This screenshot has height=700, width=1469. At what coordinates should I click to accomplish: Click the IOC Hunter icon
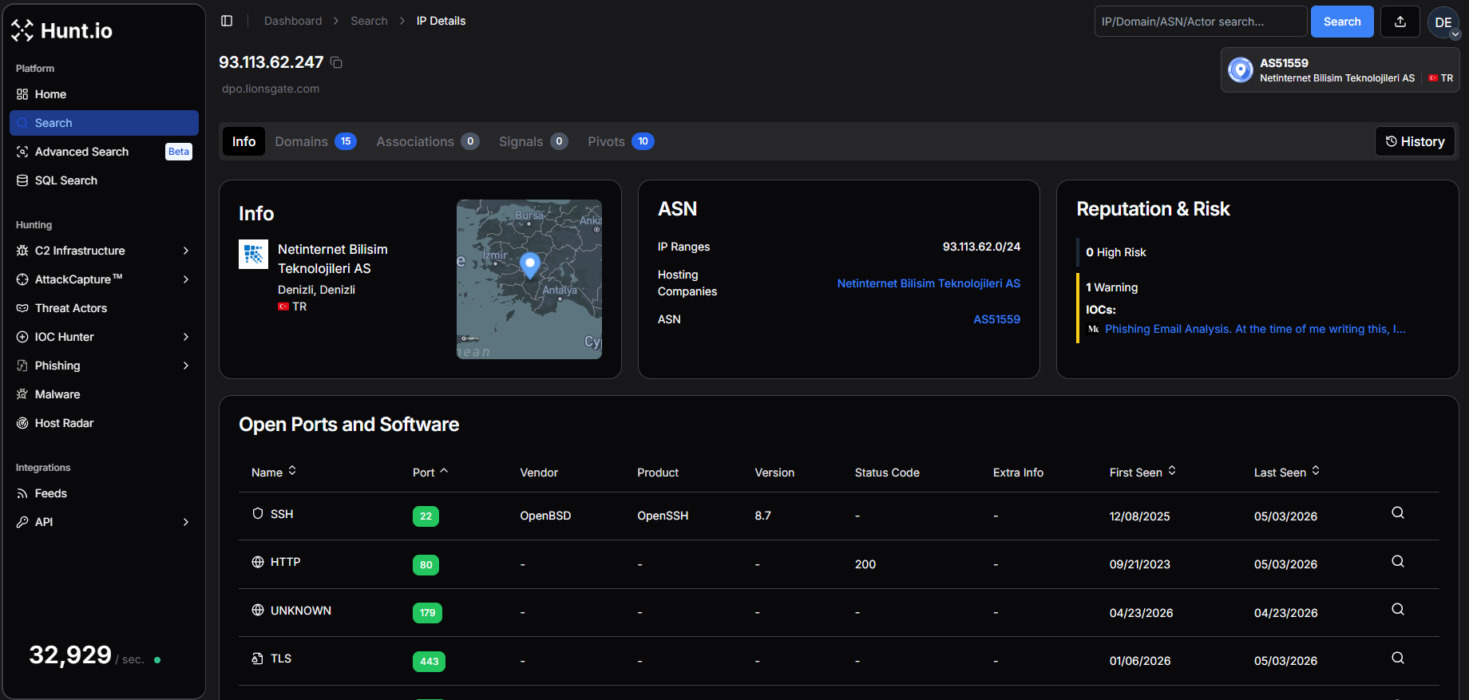click(22, 337)
